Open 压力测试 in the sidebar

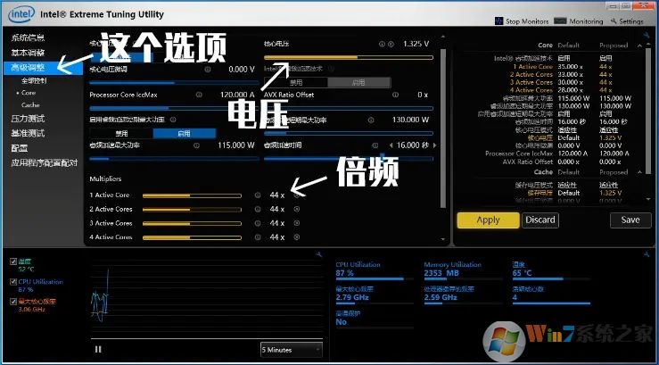click(28, 119)
